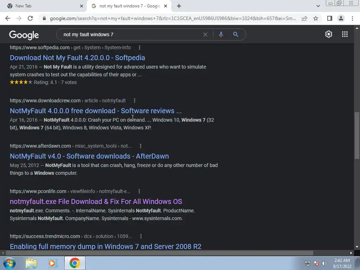Share this page icon in address bar
The height and width of the screenshot is (270, 360).
[304, 18]
